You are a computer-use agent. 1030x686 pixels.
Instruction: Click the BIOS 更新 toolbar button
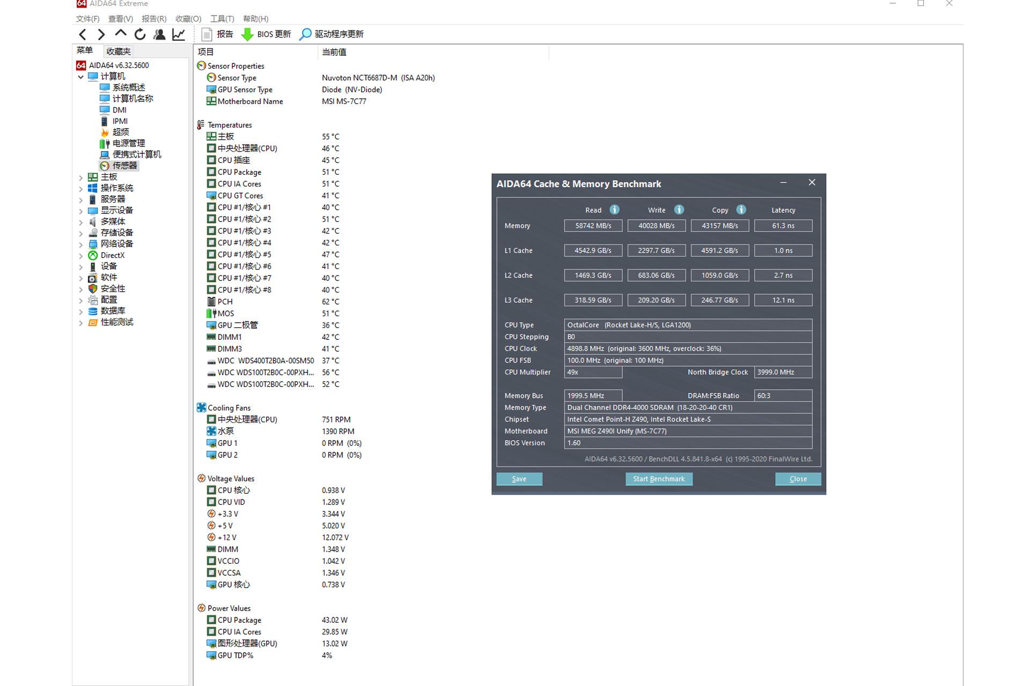click(266, 34)
